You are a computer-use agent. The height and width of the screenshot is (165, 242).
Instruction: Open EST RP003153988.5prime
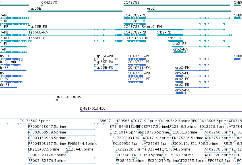[x=47, y=138]
